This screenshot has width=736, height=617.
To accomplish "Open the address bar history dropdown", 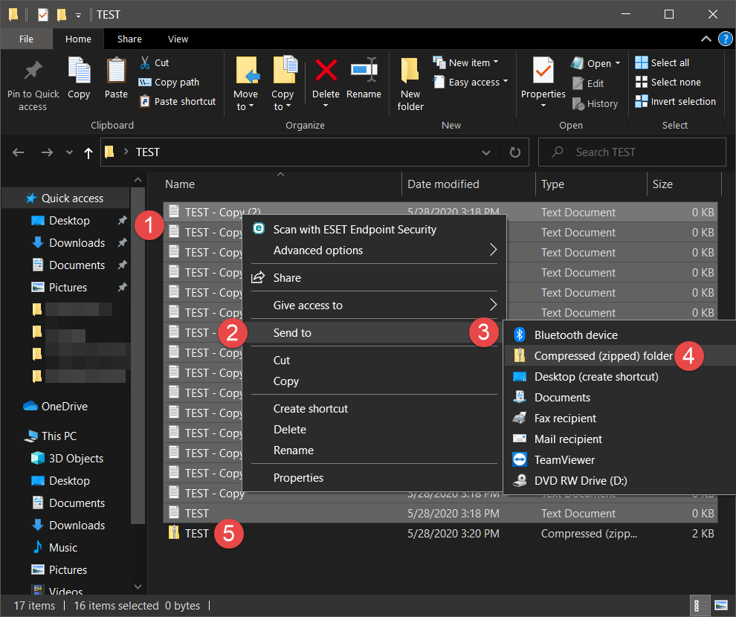I will [x=486, y=152].
